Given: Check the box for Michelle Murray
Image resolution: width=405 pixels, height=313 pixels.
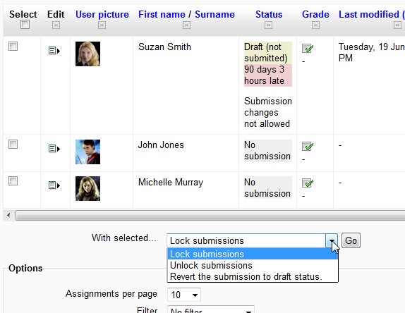Looking at the screenshot, I should pos(13,181).
